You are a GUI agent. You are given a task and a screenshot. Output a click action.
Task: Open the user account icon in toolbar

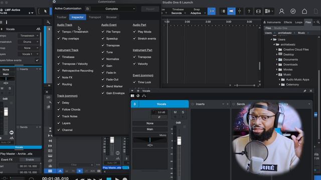tap(281, 11)
